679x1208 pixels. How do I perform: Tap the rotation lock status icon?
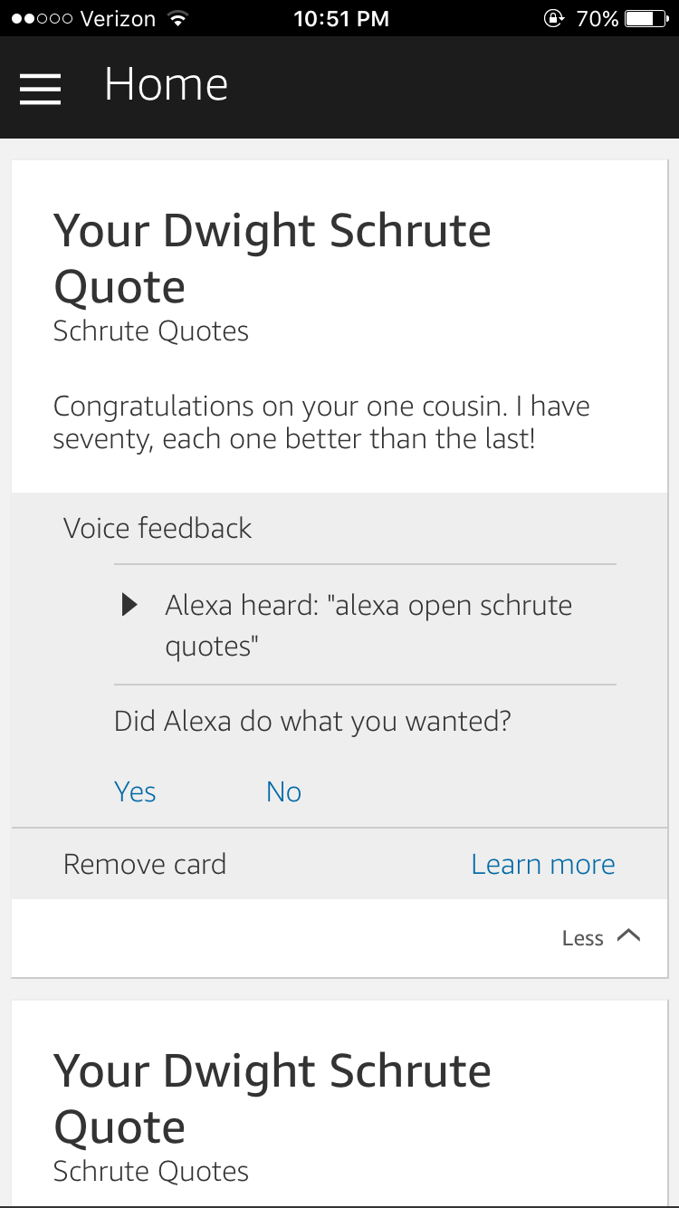(553, 18)
